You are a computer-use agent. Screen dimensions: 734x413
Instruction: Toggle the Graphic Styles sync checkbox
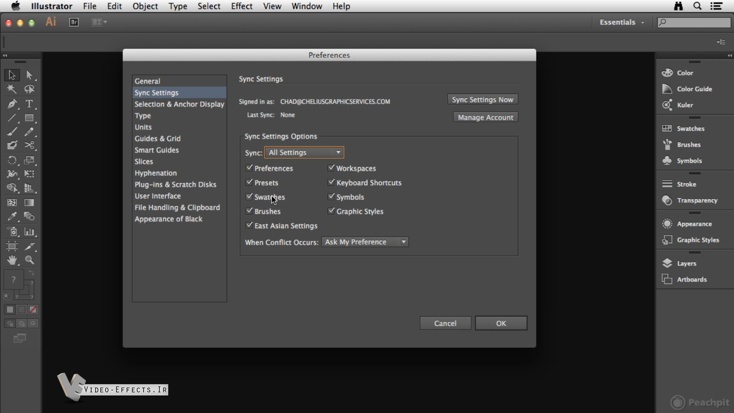(331, 211)
